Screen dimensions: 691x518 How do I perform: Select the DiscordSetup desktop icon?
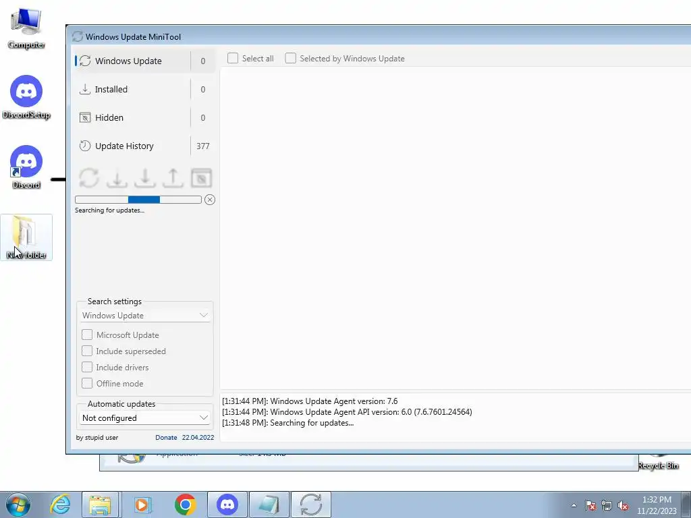[x=26, y=97]
